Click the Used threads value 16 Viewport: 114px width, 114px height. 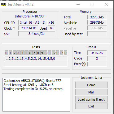coord(51,28)
